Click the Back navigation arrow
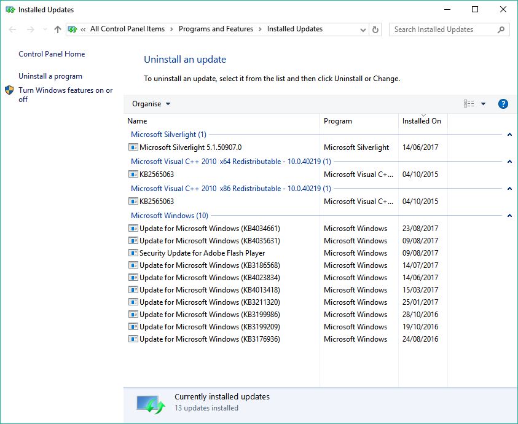 pos(12,29)
